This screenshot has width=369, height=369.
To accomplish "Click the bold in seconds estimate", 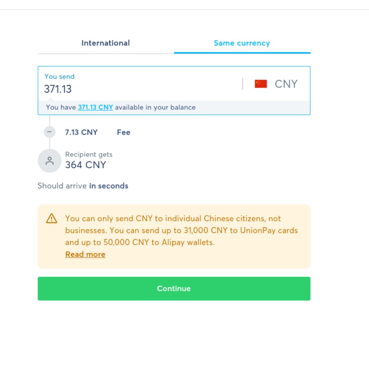I will [x=109, y=186].
